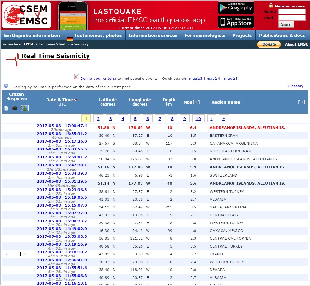The image size is (310, 286).
Task: Open the 15:15:07.0 Salta Argentina event
Action: 62,205
